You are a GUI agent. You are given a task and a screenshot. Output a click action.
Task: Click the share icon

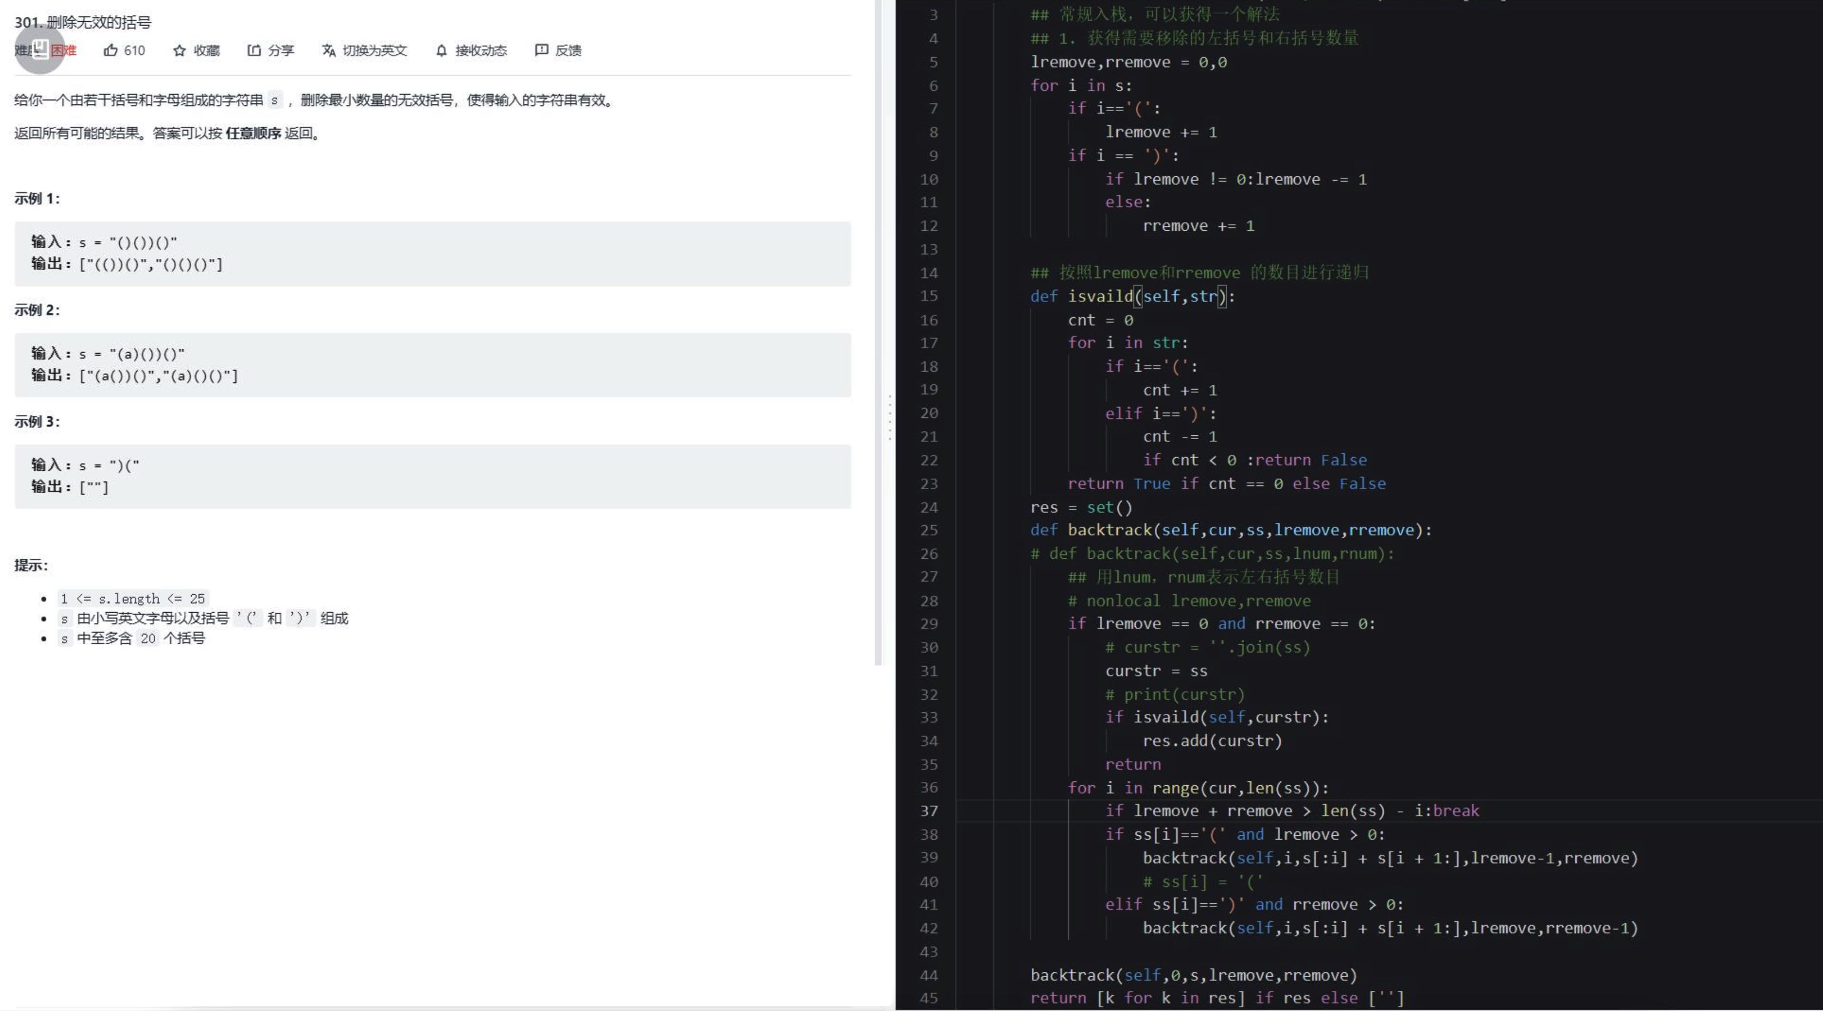253,50
